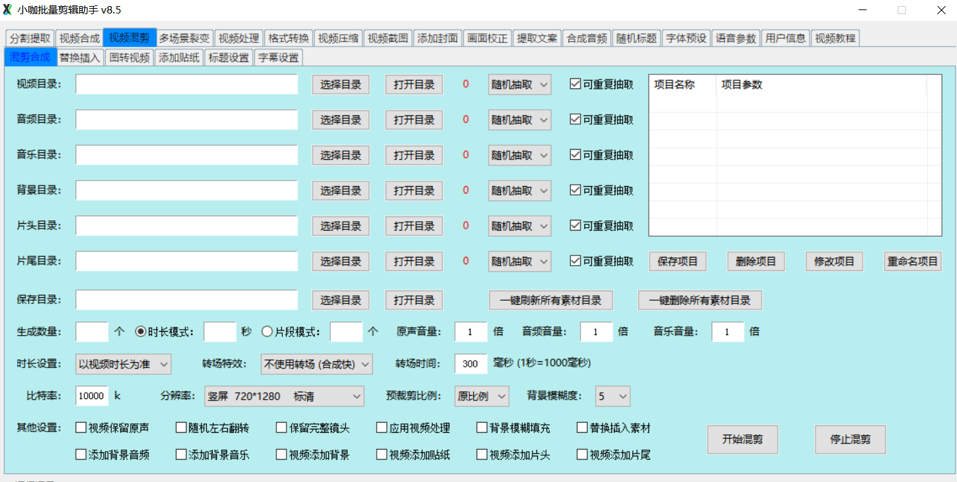Uncheck 可重复抽取 for 视频目录 row
Screen dimensions: 957x482
[x=575, y=84]
